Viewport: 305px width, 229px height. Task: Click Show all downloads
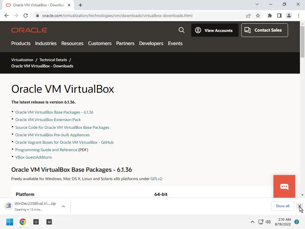(x=282, y=206)
